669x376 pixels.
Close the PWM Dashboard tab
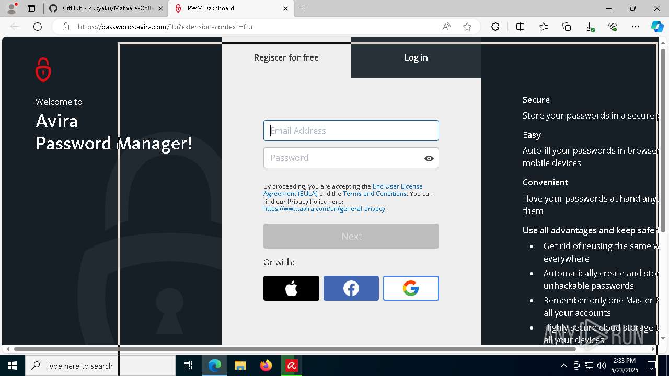click(x=285, y=8)
